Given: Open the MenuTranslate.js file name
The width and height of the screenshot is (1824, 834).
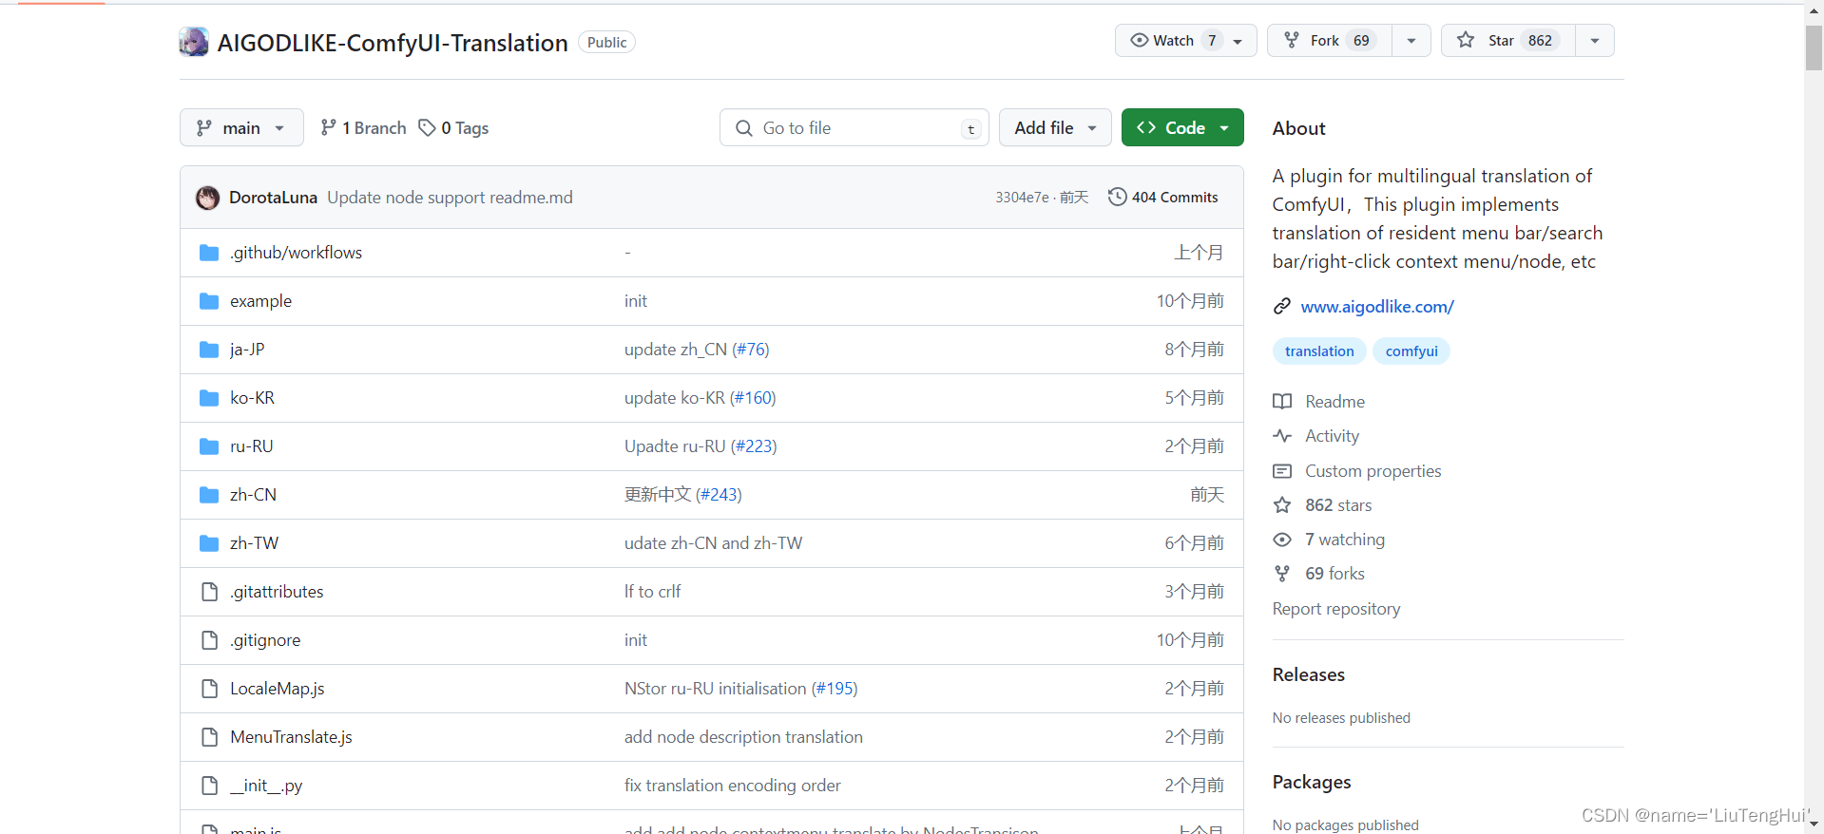Looking at the screenshot, I should 291,737.
